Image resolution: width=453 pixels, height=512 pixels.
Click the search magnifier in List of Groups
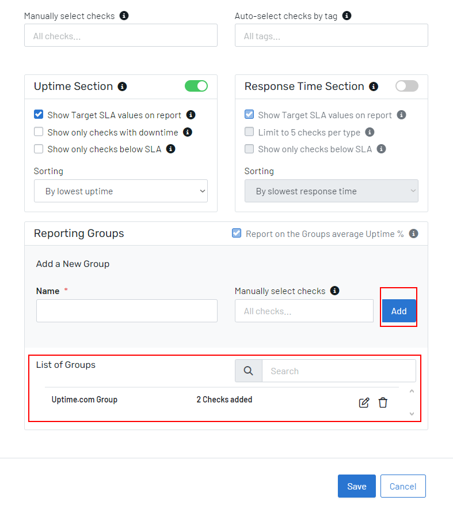[x=248, y=370]
